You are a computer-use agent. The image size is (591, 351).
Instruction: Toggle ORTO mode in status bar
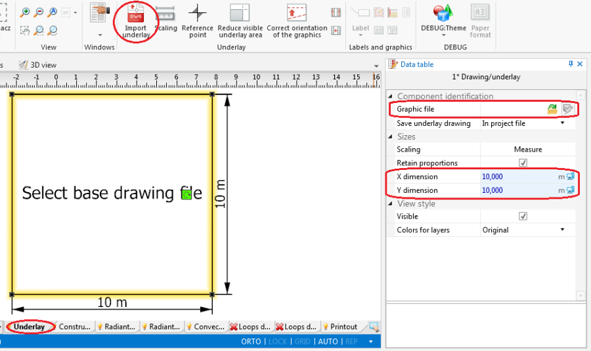click(251, 342)
